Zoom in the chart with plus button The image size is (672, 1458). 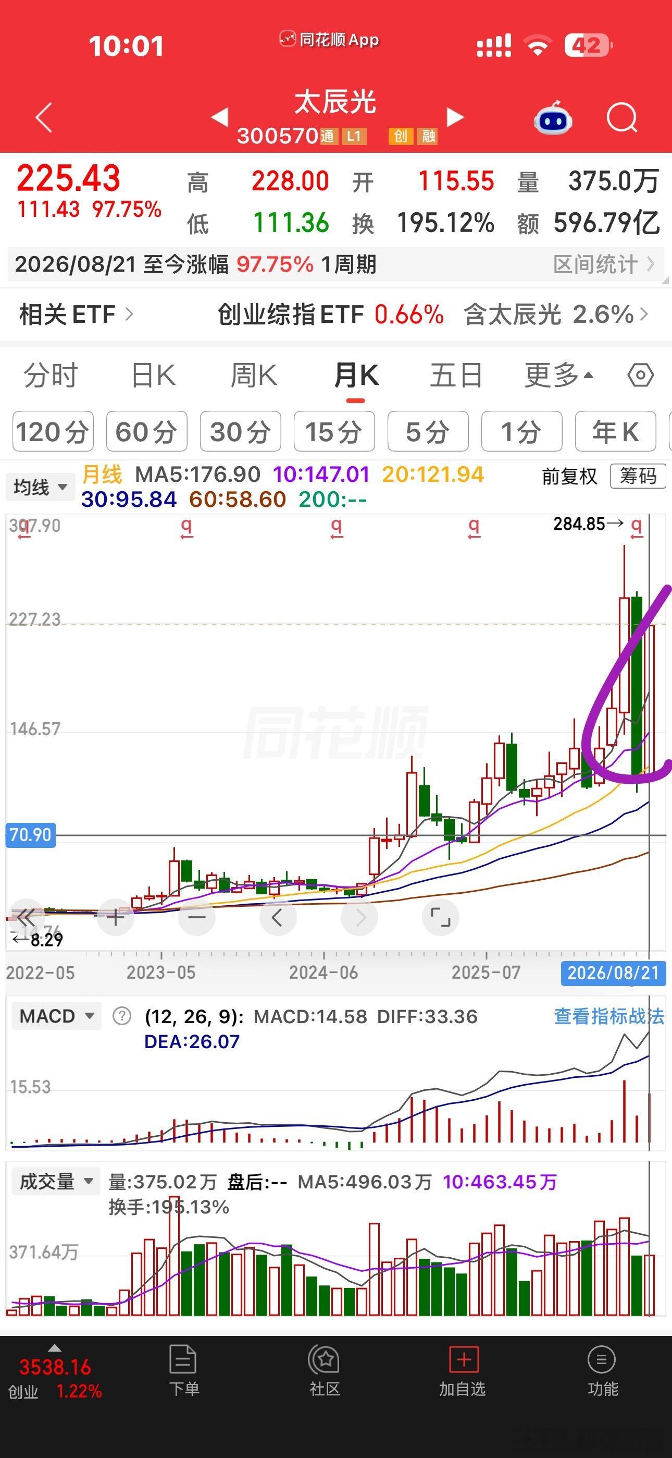[x=116, y=917]
